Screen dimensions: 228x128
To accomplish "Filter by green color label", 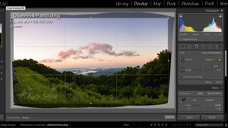I will pos(178,125).
